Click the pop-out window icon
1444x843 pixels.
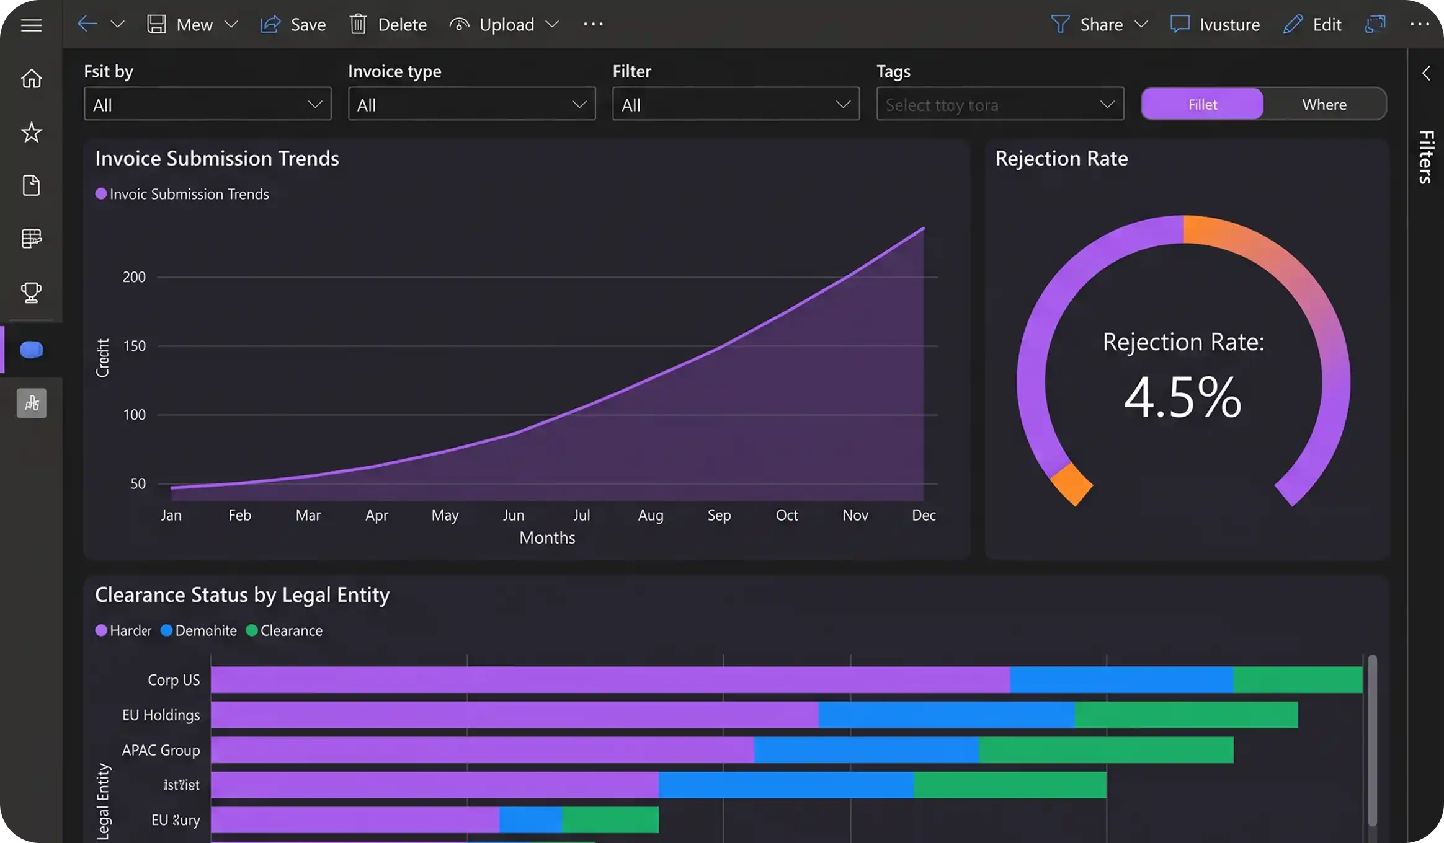(1375, 24)
